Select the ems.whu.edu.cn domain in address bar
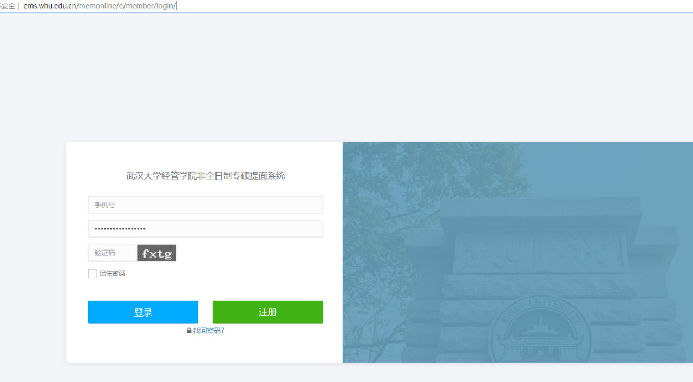Viewport: 693px width, 382px height. (49, 6)
